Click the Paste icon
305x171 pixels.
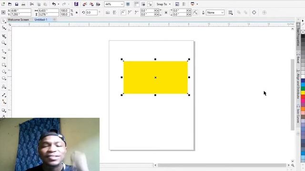[x=45, y=4]
